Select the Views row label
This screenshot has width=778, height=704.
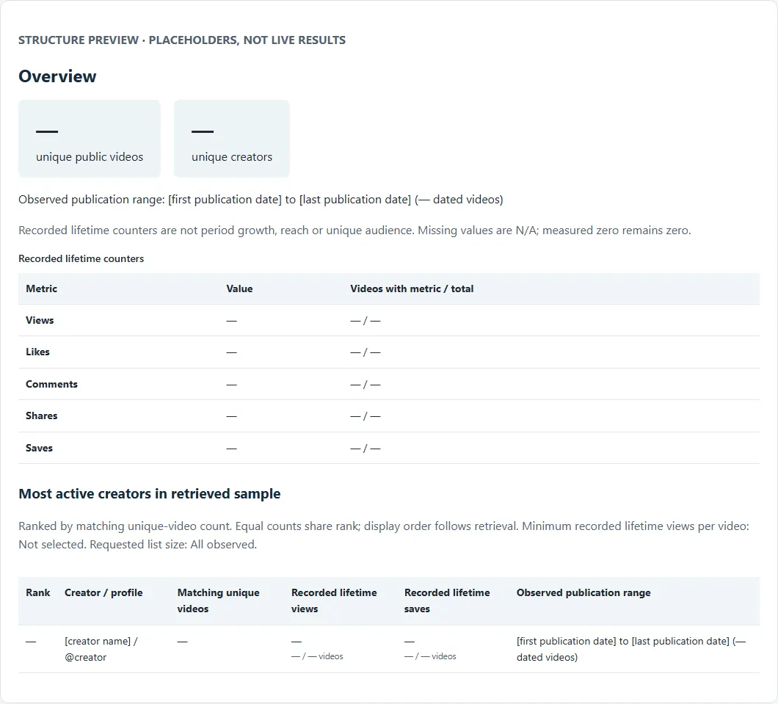click(40, 321)
